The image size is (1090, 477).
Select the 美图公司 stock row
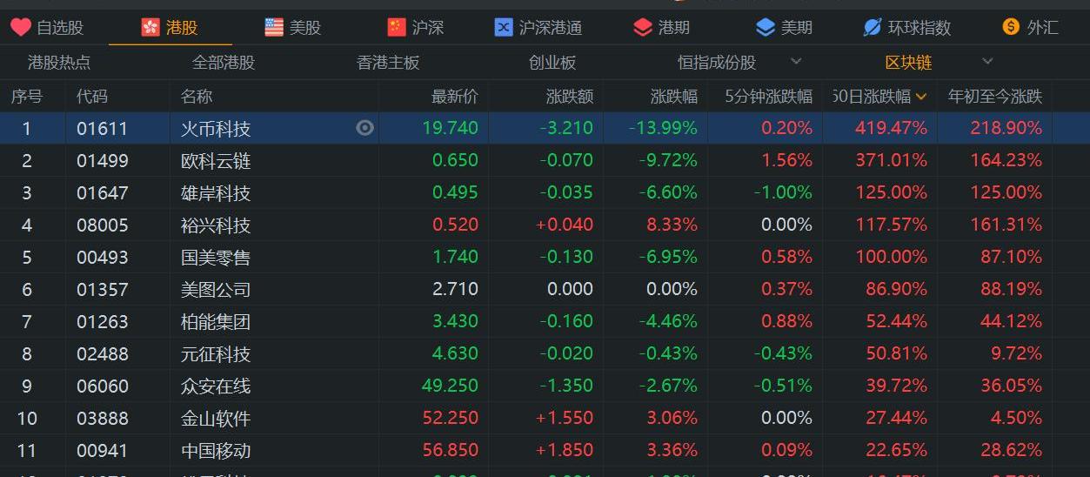point(215,289)
